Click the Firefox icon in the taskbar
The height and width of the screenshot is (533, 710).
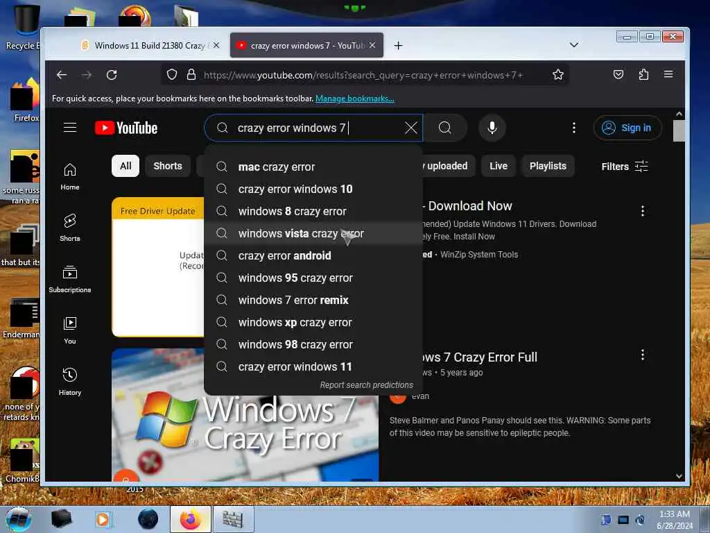point(191,519)
